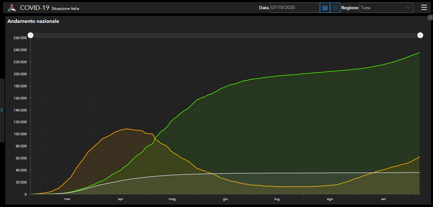Open the calendar date picker

tap(325, 8)
